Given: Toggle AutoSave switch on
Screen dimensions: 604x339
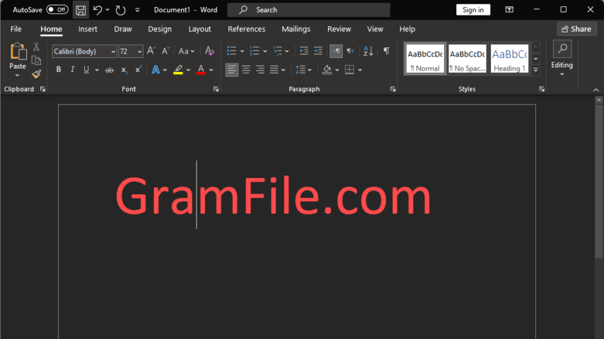Looking at the screenshot, I should [57, 10].
